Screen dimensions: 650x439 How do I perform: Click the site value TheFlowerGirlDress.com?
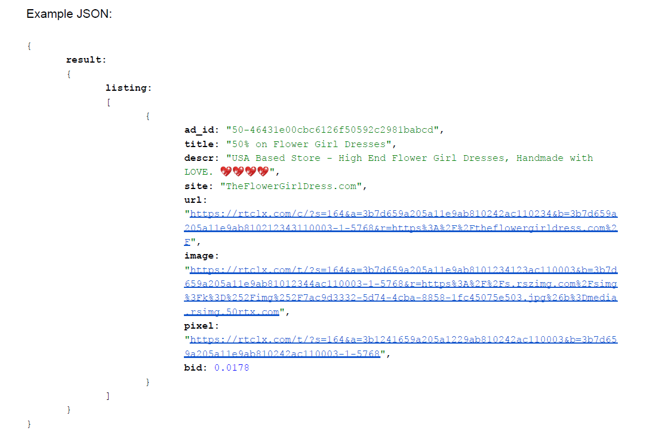[291, 186]
